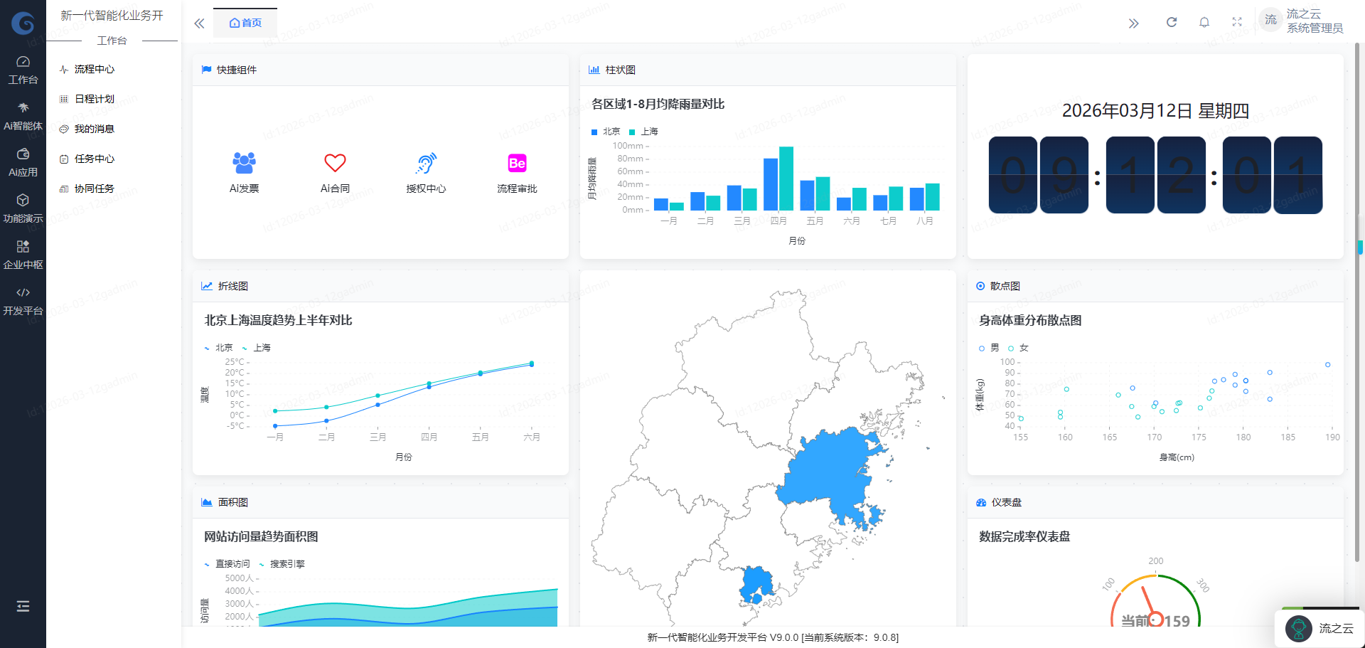This screenshot has height=648, width=1365.
Task: Collapse the sidebar using the bottom hamburger icon
Action: [23, 605]
